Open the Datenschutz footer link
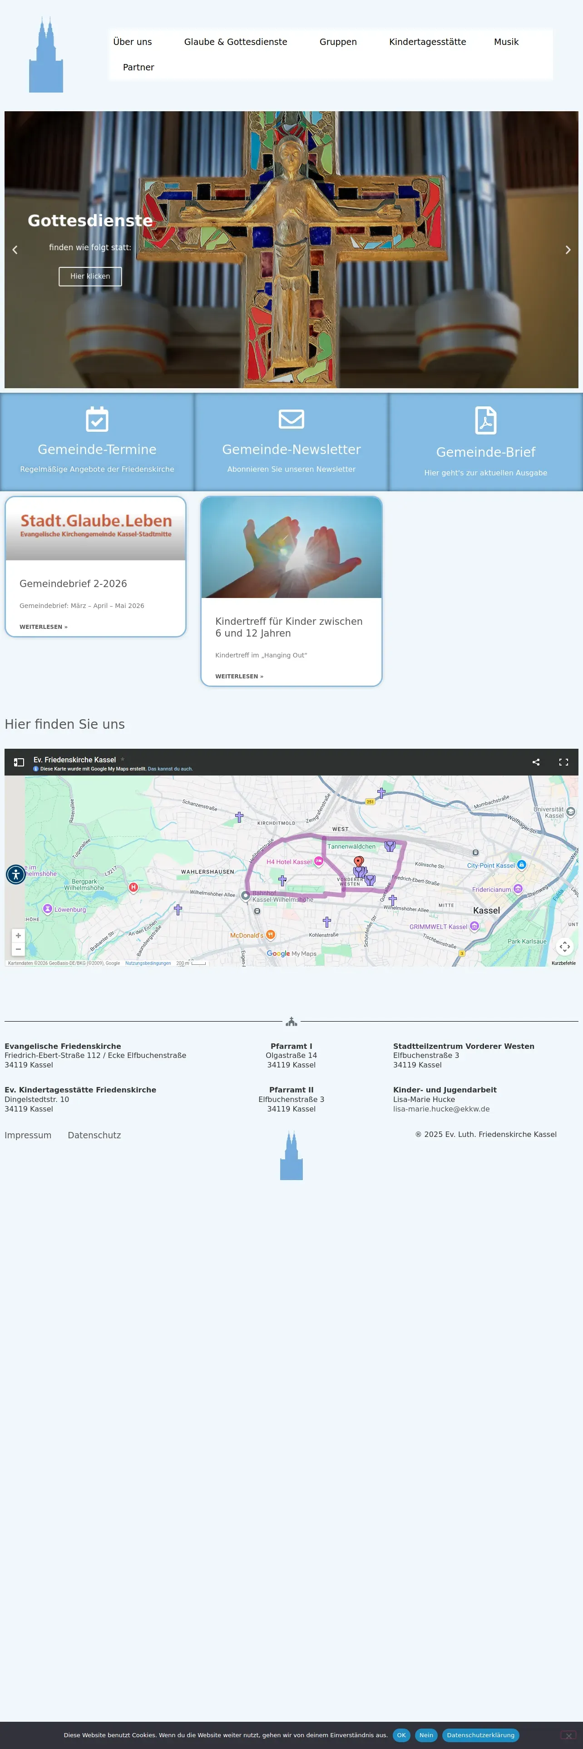The height and width of the screenshot is (1749, 583). (94, 1135)
